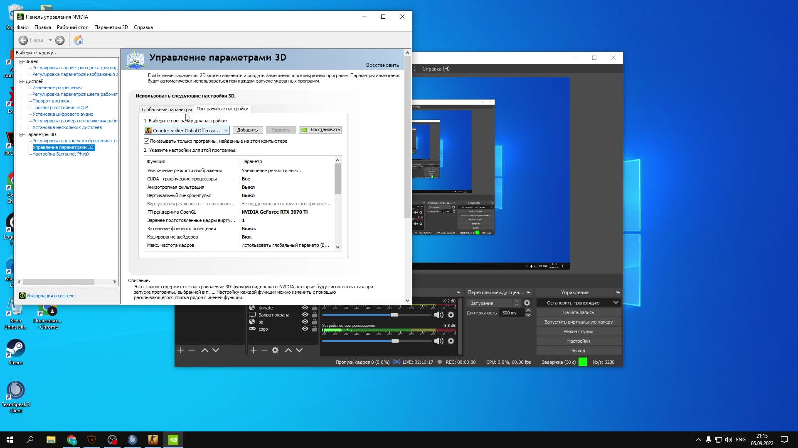Open first mixer channel gear settings in OBS
798x448 pixels.
coord(451,315)
